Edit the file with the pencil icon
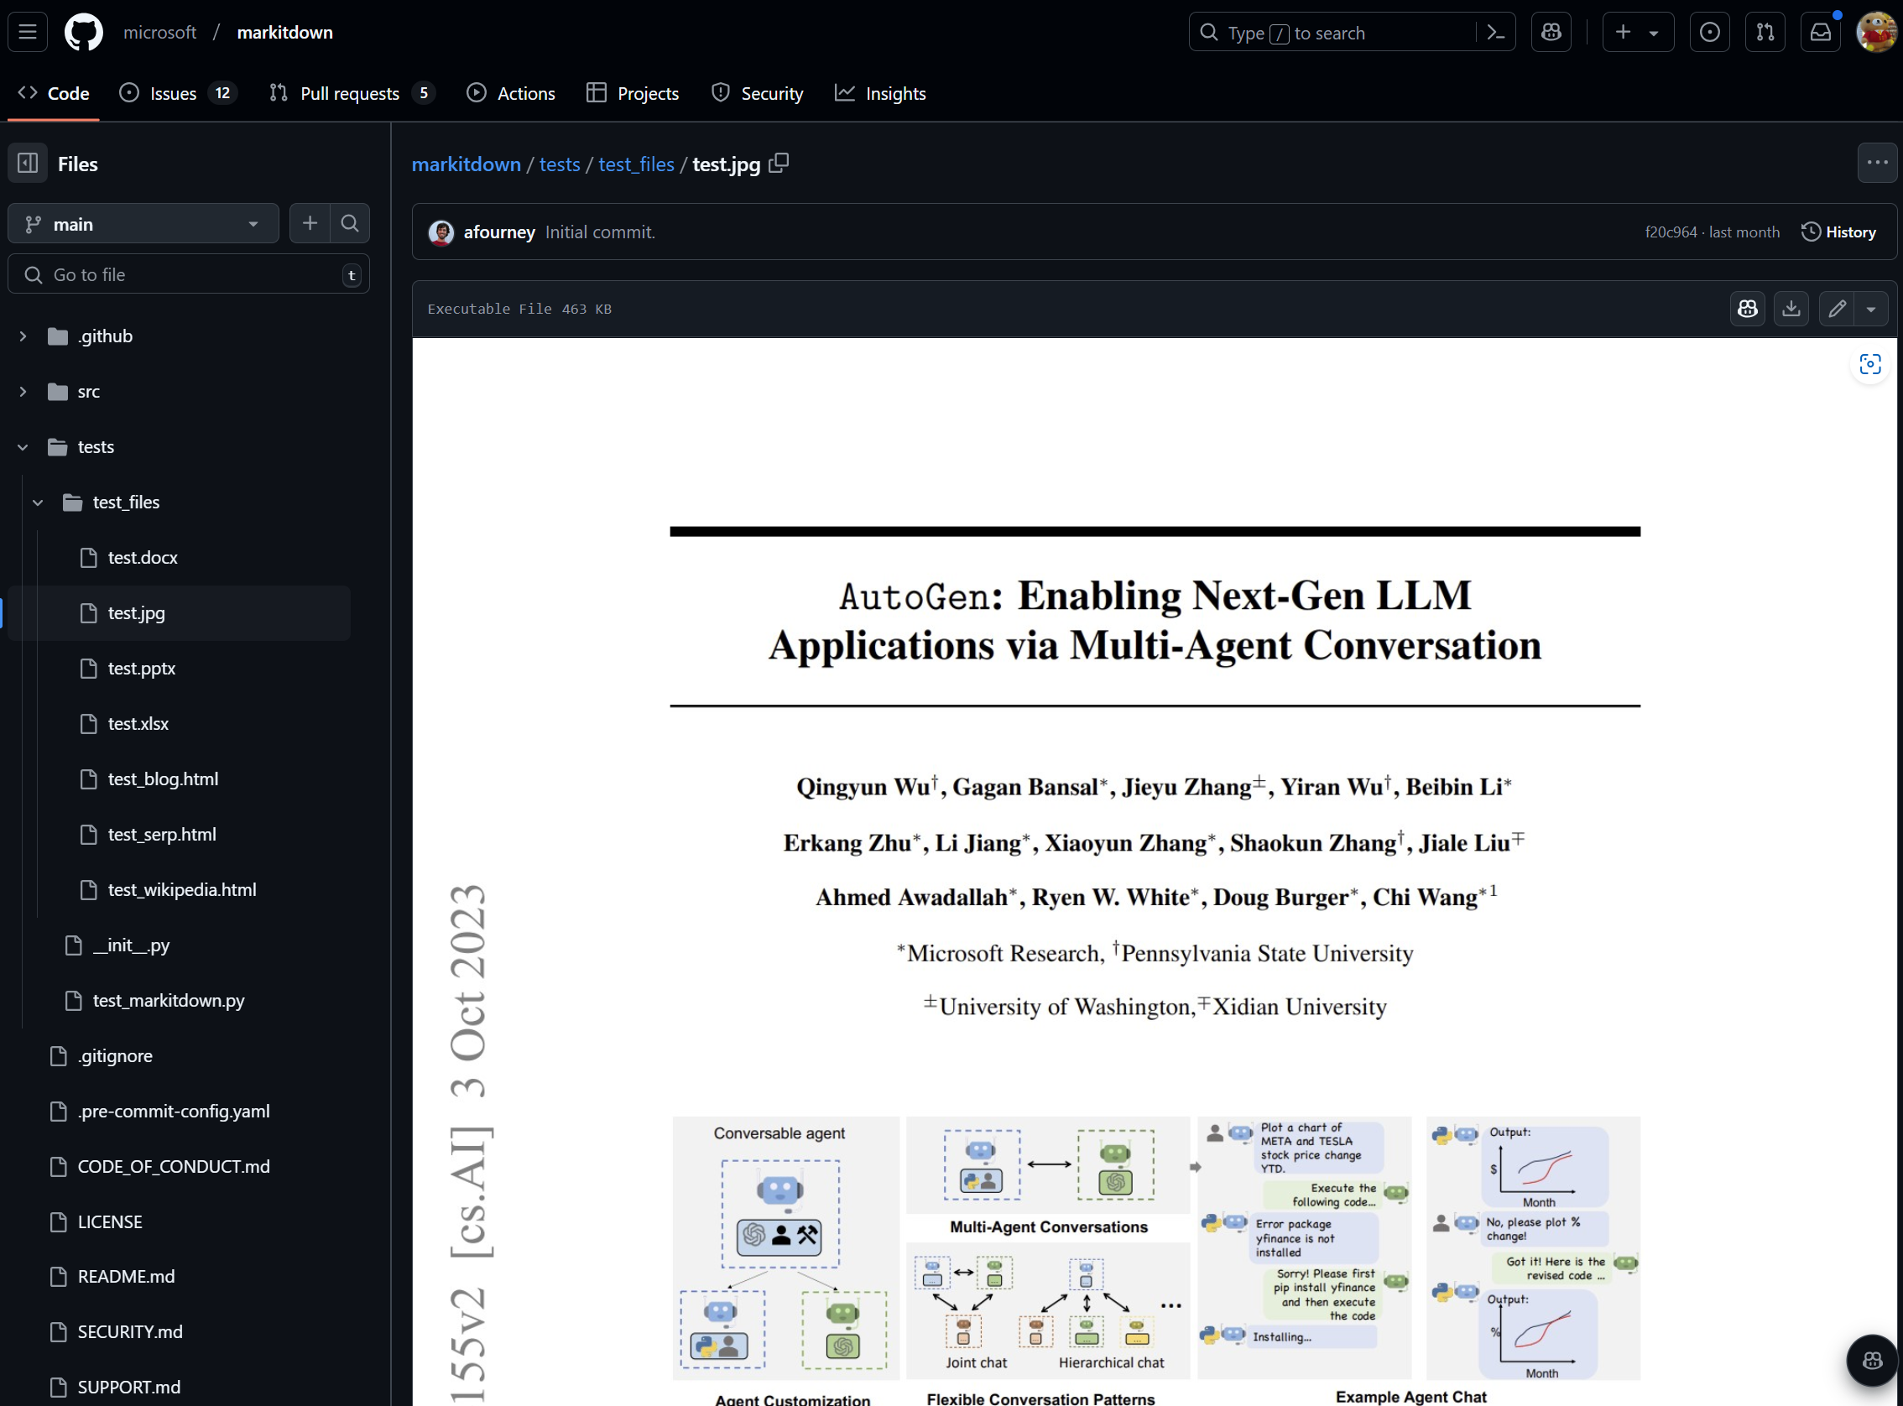This screenshot has height=1406, width=1903. (x=1836, y=308)
